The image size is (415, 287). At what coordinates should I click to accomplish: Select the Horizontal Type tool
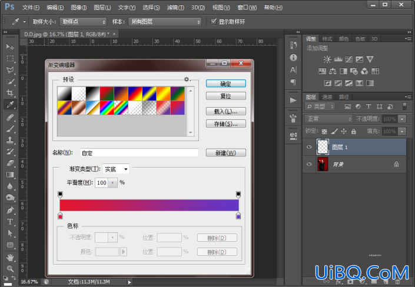10,222
